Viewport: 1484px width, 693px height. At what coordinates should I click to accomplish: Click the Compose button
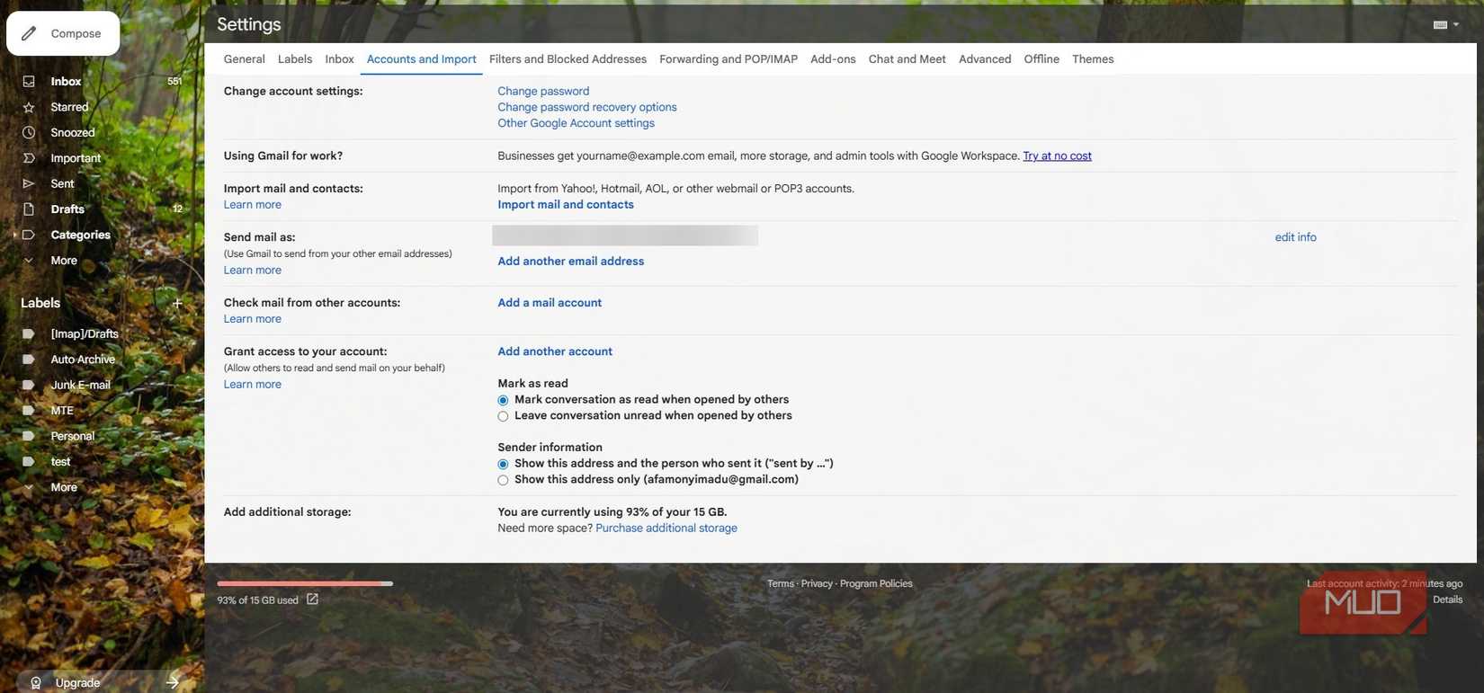click(x=63, y=33)
